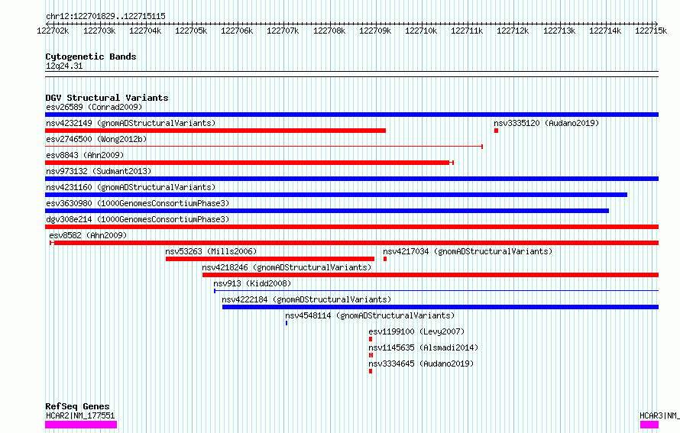This screenshot has width=680, height=433.
Task: Select the 12q24.31 band label
Action: tap(64, 66)
